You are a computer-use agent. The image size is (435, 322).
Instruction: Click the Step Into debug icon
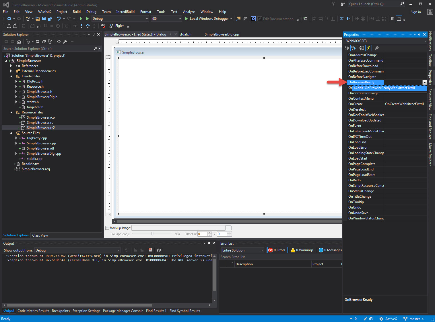tap(81, 26)
